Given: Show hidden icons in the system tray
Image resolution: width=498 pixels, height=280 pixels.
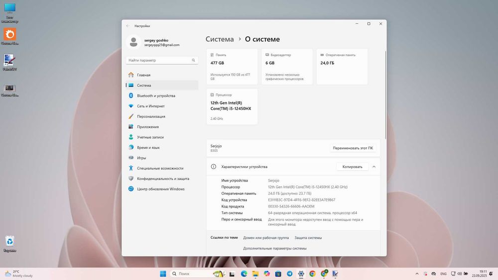Looking at the screenshot, I should [x=417, y=274].
